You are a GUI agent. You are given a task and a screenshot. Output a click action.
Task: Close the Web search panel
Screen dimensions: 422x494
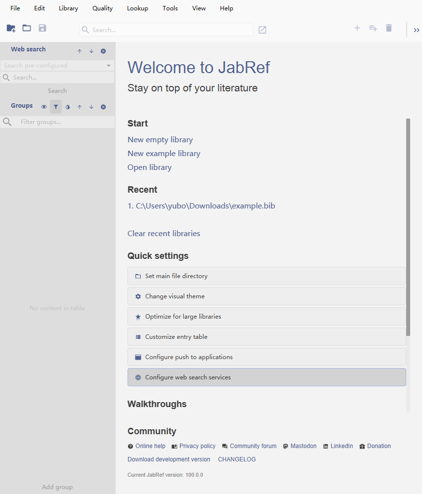[x=103, y=51]
